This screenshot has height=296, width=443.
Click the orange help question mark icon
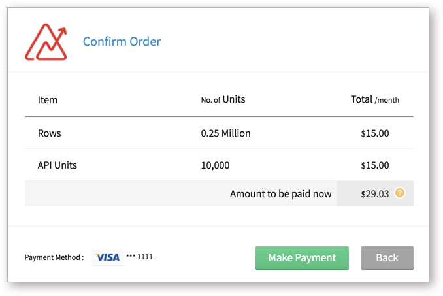[400, 193]
